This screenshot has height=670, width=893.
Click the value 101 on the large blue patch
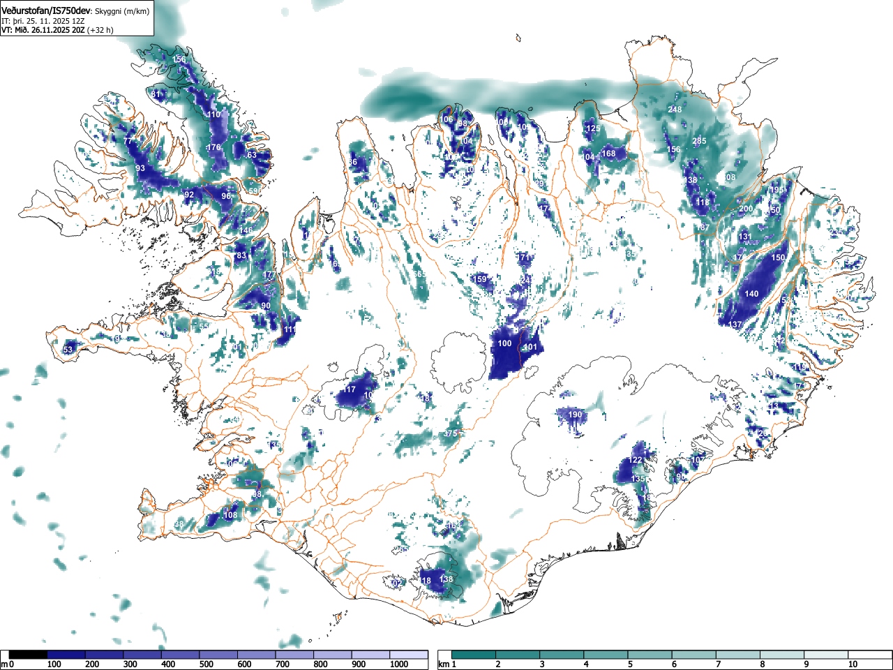point(530,347)
